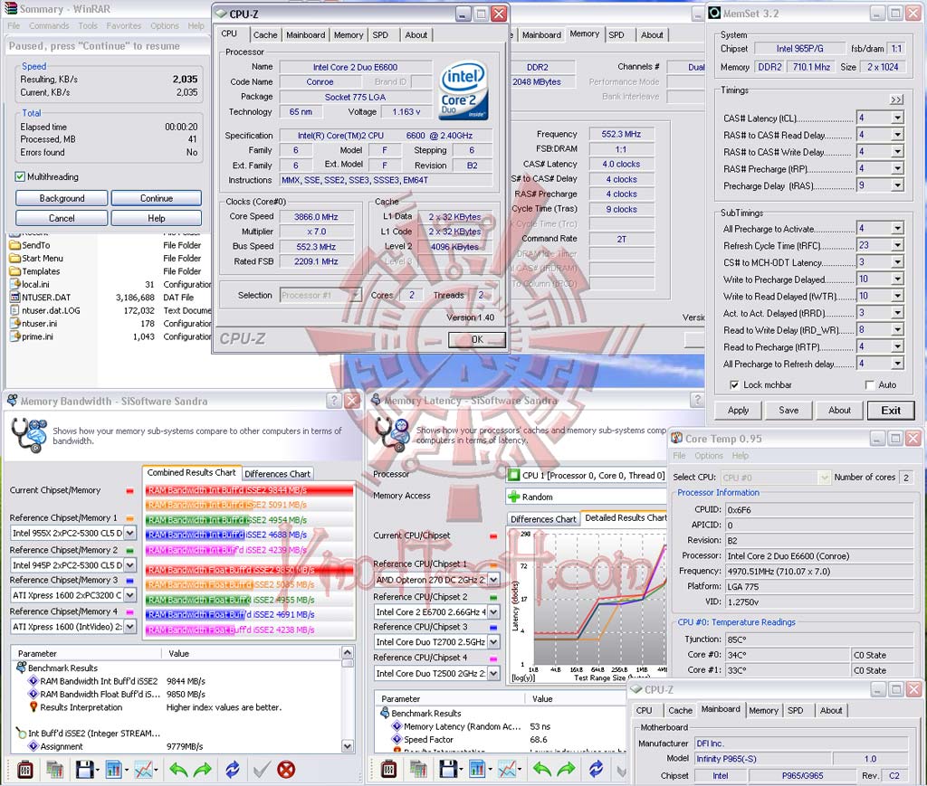Open the Detailed Results Chart tab in Memory Latency
This screenshot has width=927, height=786.
click(x=626, y=518)
